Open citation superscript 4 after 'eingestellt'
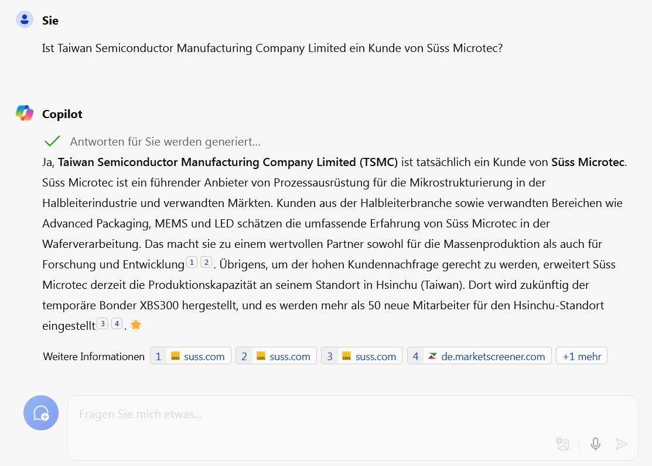Screen dimensions: 652x466 coord(117,323)
